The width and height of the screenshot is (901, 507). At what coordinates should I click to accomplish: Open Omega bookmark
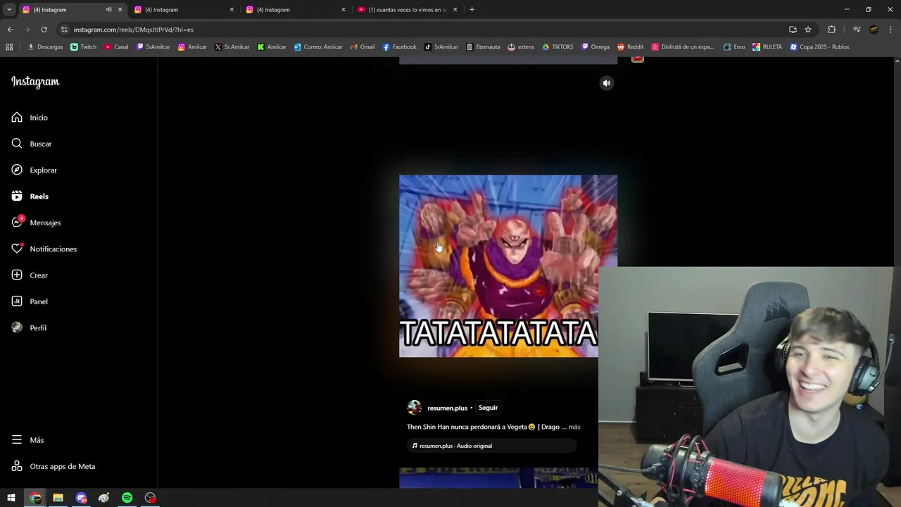[596, 47]
